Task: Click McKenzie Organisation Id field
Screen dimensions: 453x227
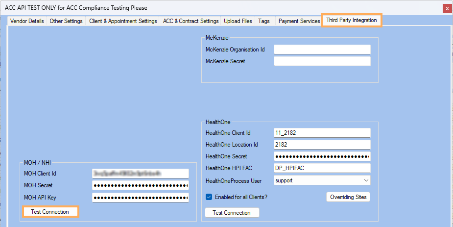Action: click(322, 50)
